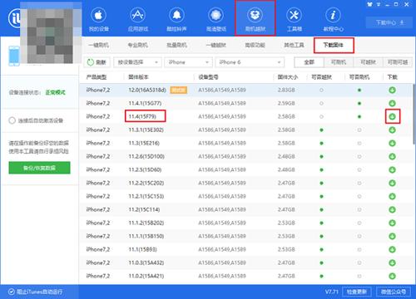Download firmware 12.0(16A5318d)
The width and height of the screenshot is (416, 299).
(392, 90)
